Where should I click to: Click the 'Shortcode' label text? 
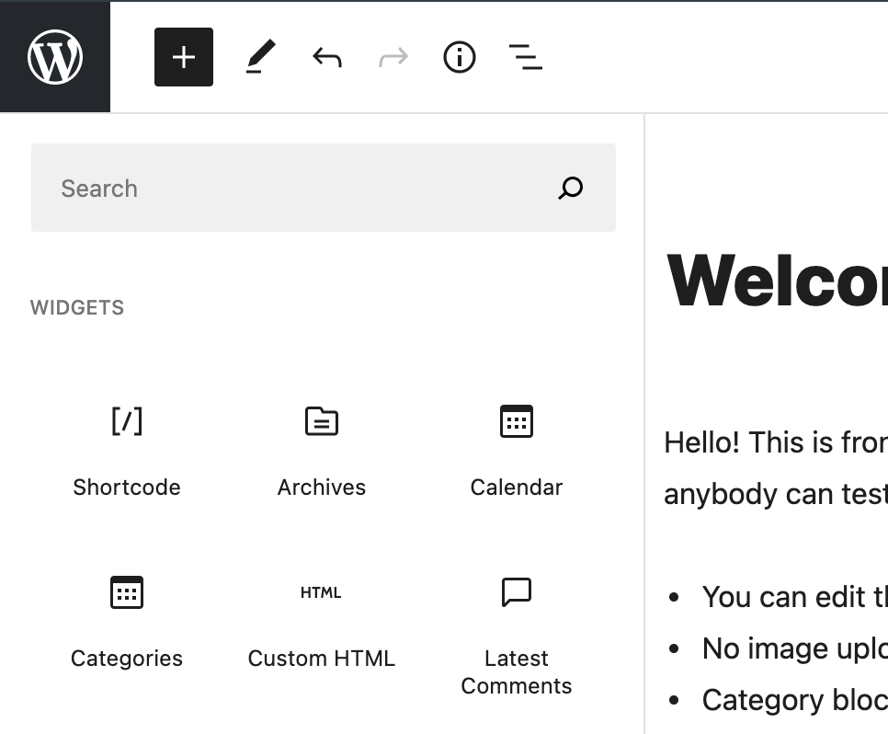pyautogui.click(x=127, y=487)
